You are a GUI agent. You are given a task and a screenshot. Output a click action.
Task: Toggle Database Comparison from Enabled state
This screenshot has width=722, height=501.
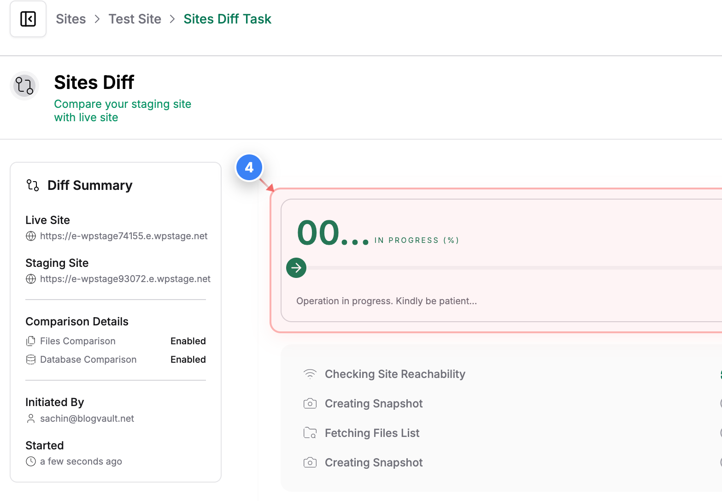(188, 359)
